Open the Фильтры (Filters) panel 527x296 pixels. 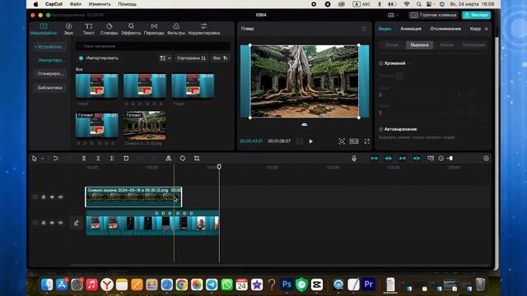(176, 29)
